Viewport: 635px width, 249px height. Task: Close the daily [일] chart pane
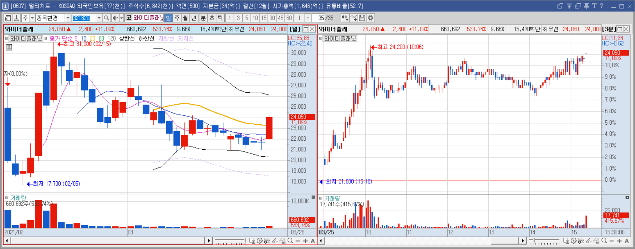coord(312,29)
